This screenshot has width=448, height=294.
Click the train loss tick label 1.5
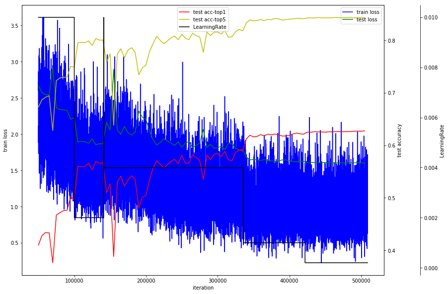pos(14,171)
